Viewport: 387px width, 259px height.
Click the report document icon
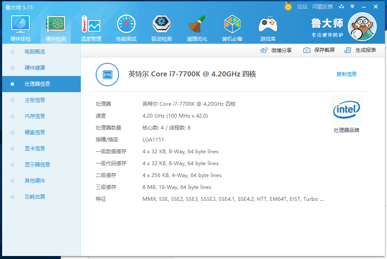[347, 50]
